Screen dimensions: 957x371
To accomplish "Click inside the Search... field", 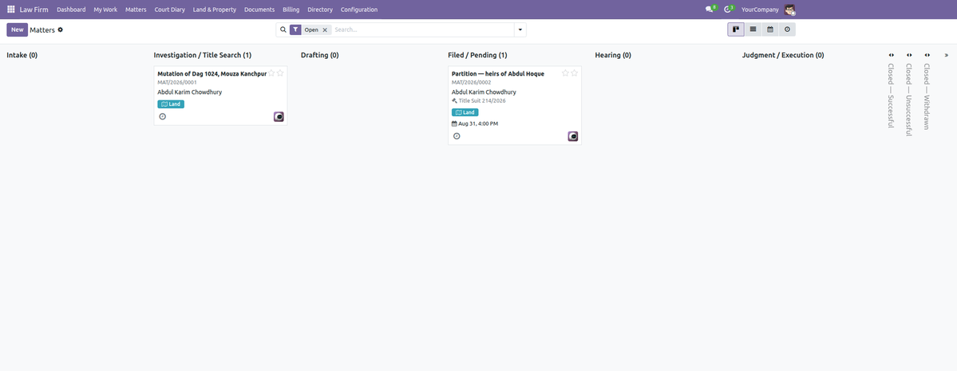I will click(x=422, y=29).
